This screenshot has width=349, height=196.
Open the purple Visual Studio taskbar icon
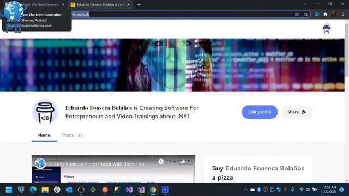[129, 190]
